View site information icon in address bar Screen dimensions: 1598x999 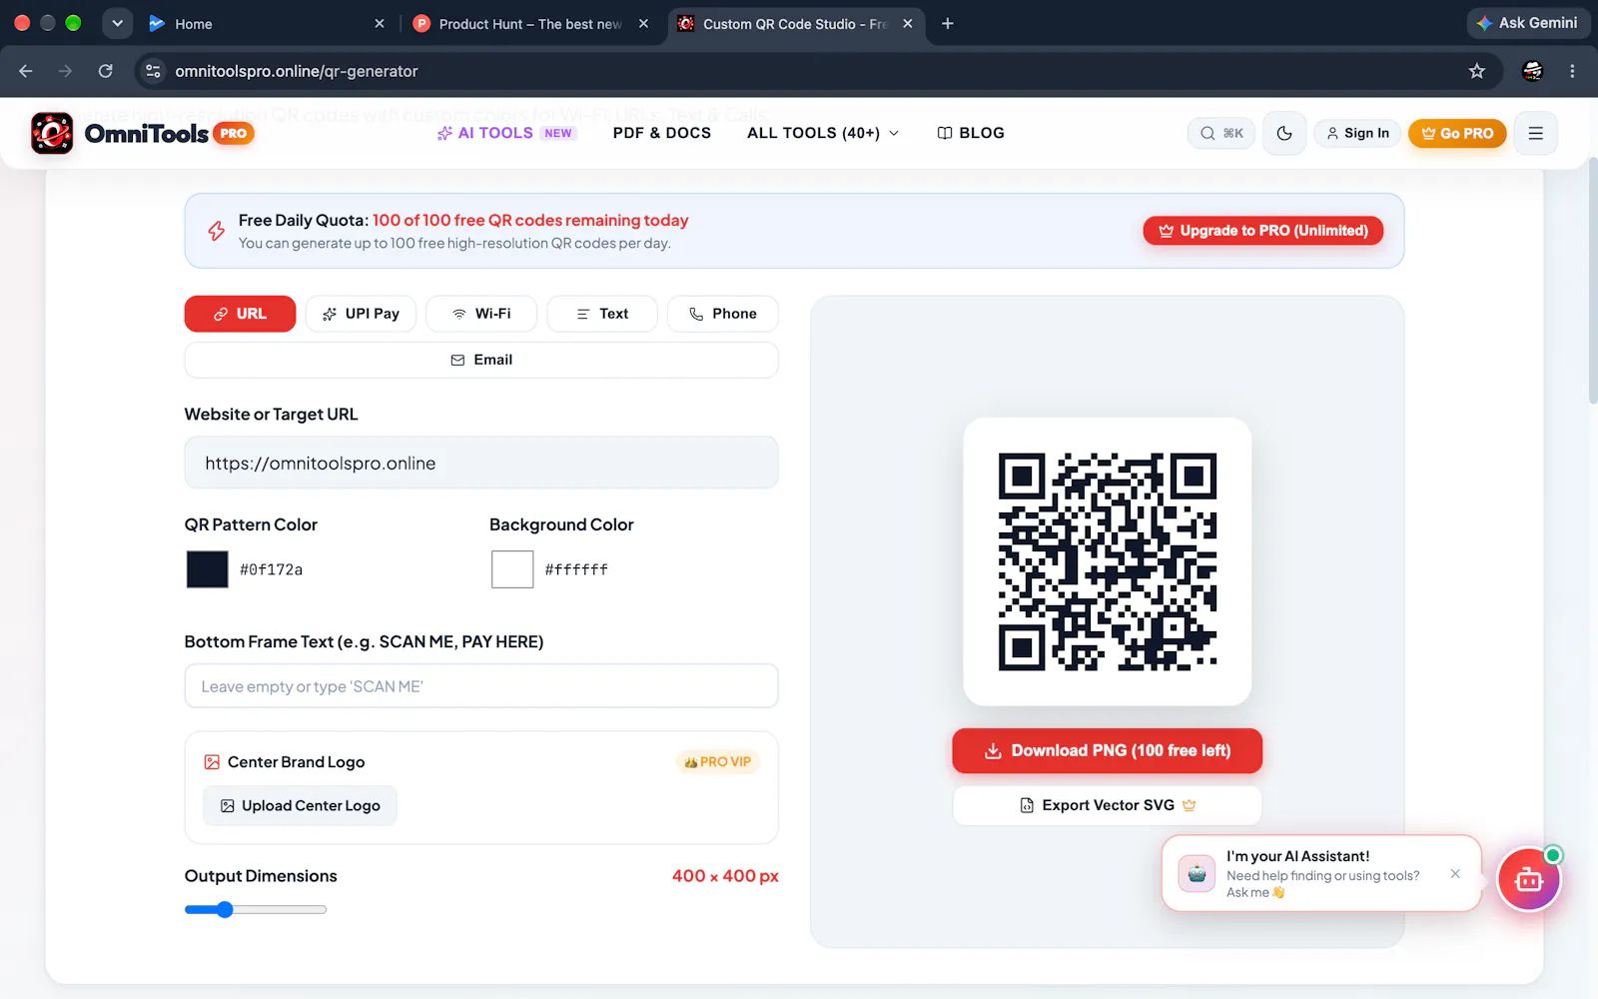pyautogui.click(x=153, y=71)
